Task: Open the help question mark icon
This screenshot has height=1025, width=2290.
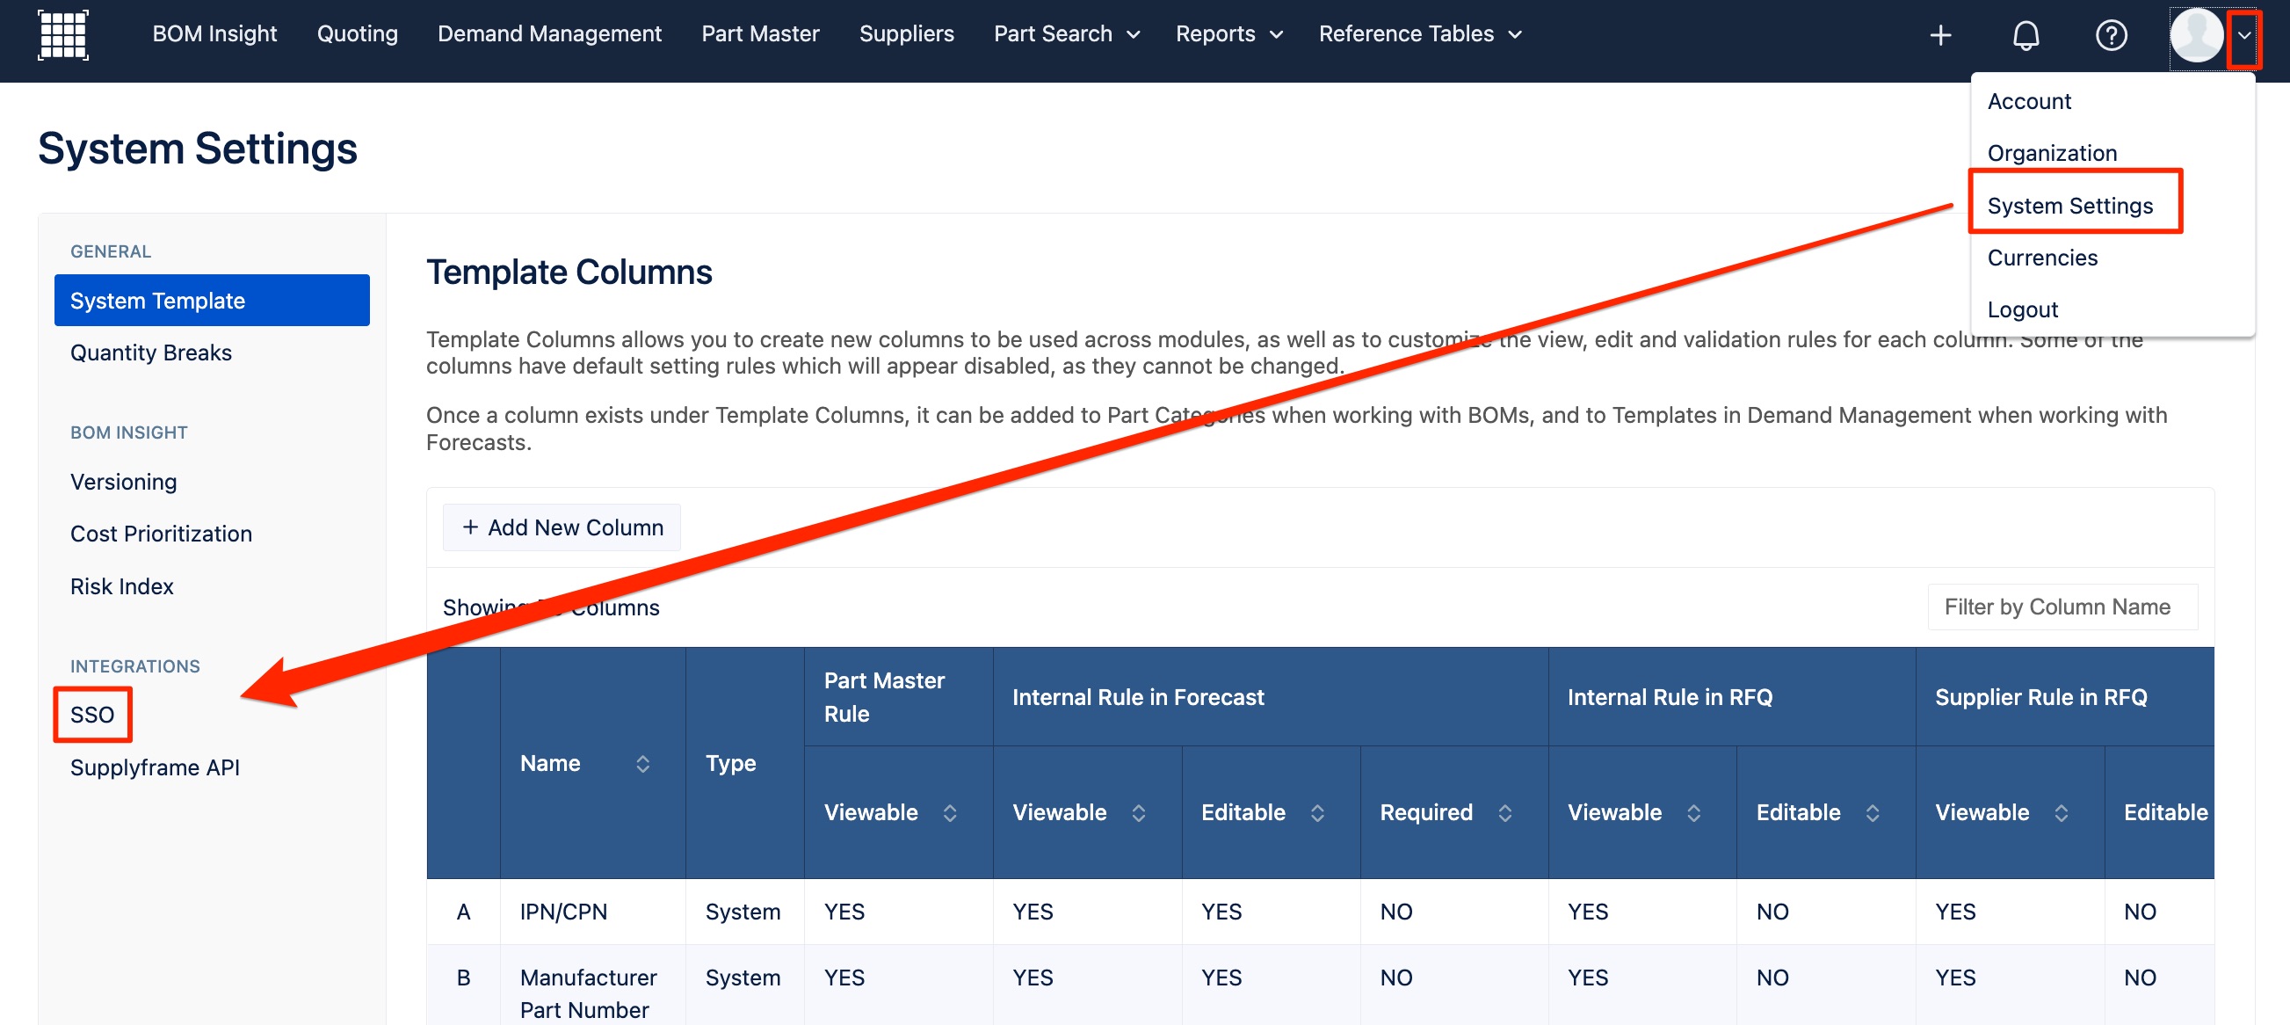Action: click(2112, 34)
